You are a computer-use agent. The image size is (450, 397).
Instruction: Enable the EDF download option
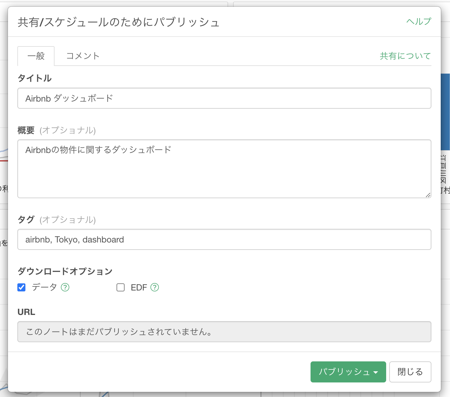(121, 287)
